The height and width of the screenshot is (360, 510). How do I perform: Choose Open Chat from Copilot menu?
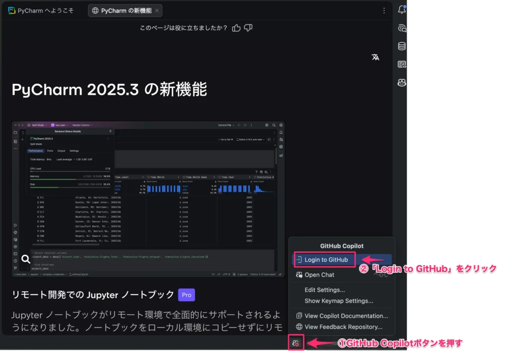tap(319, 275)
